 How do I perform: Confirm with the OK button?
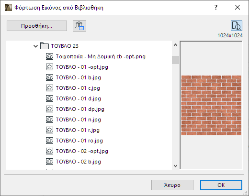(221, 185)
